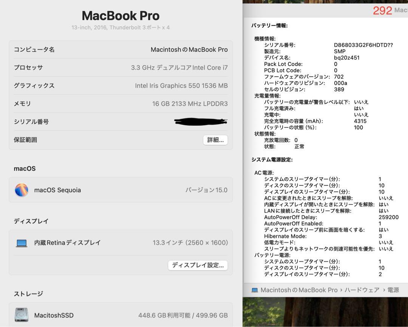Open the warranty 詳細... button
The width and height of the screenshot is (408, 327).
tap(215, 140)
